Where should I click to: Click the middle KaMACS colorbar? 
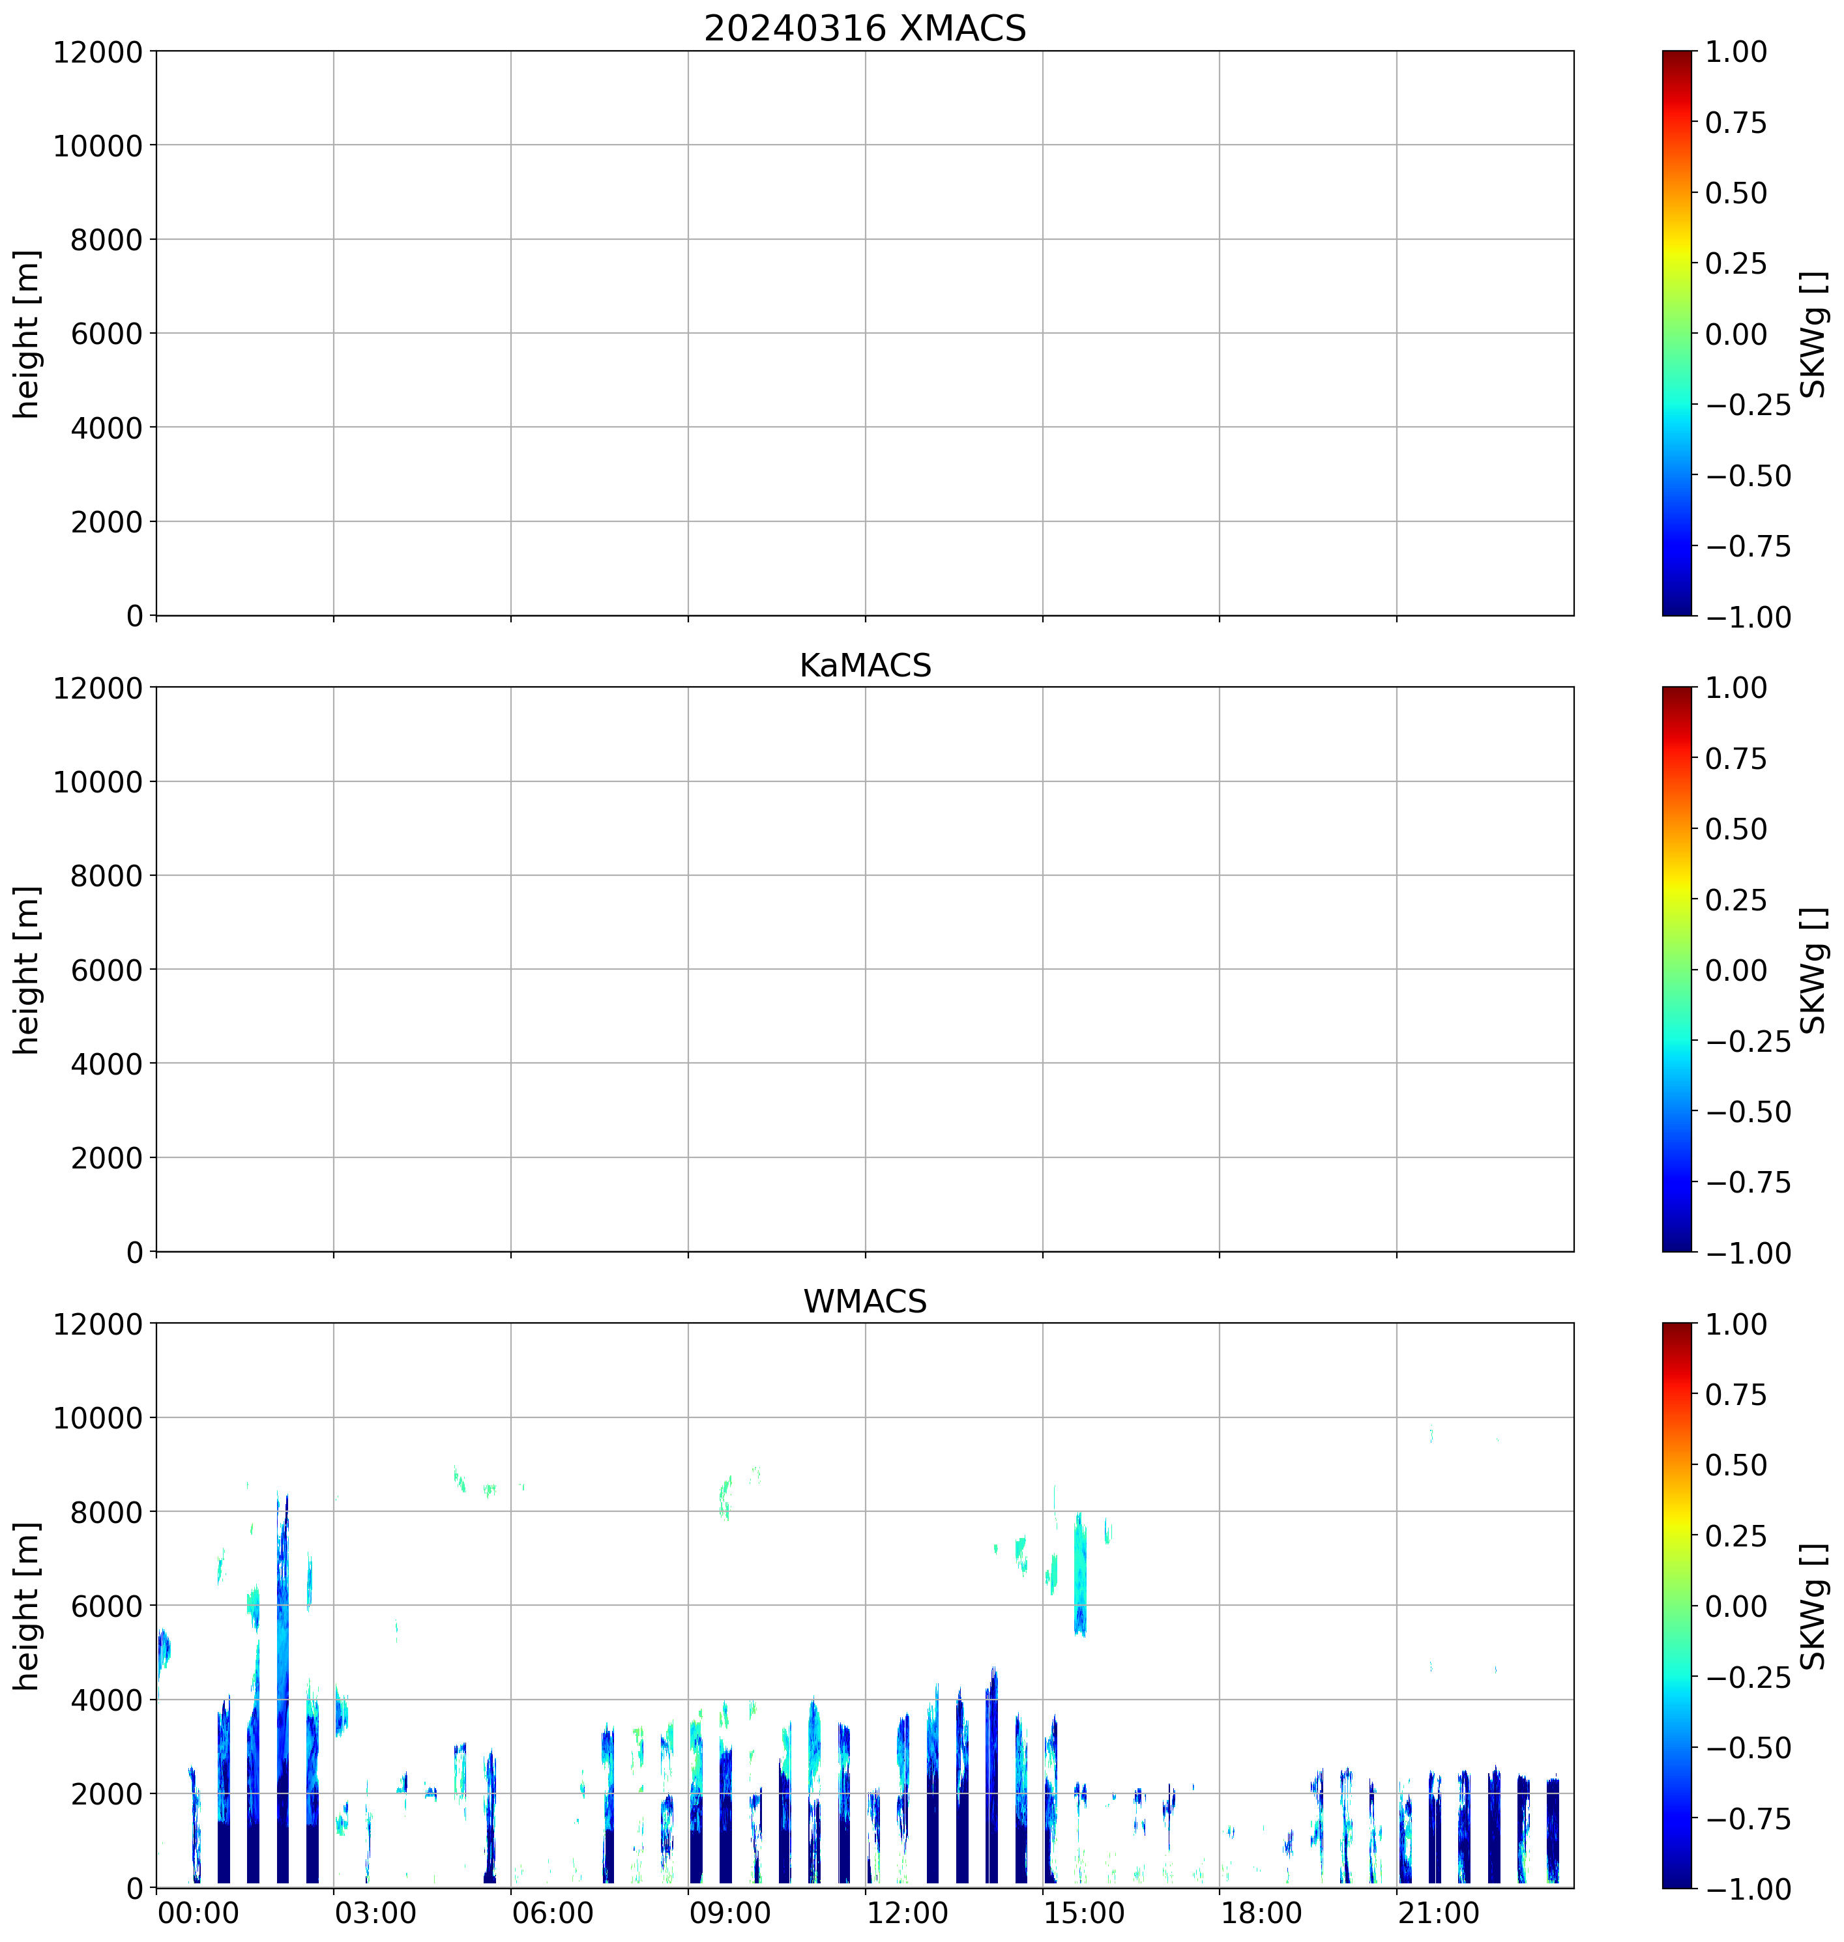point(1677,969)
